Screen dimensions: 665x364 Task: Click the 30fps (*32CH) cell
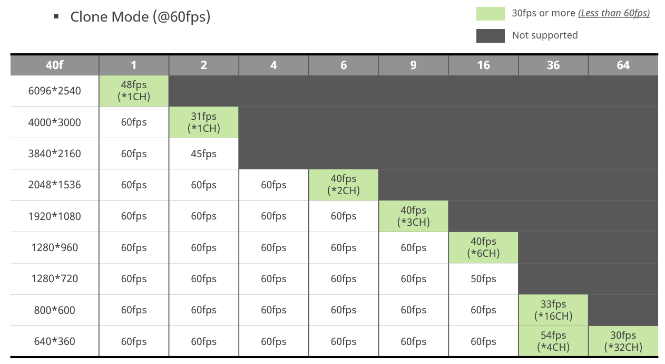coord(623,341)
